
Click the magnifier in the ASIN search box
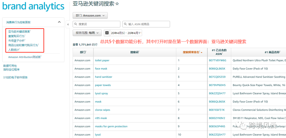tap(126, 24)
